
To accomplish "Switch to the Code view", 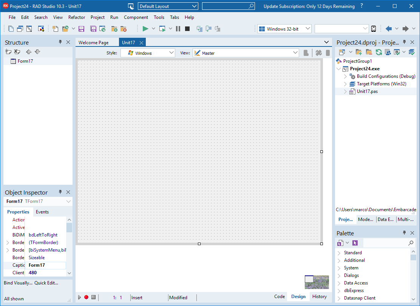I will [x=279, y=297].
